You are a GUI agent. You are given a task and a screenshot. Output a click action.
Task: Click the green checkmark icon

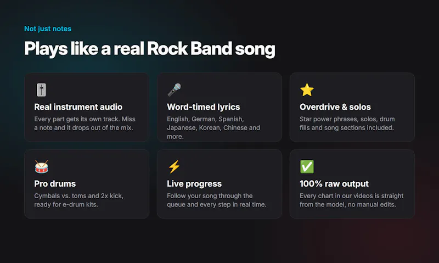pyautogui.click(x=307, y=167)
